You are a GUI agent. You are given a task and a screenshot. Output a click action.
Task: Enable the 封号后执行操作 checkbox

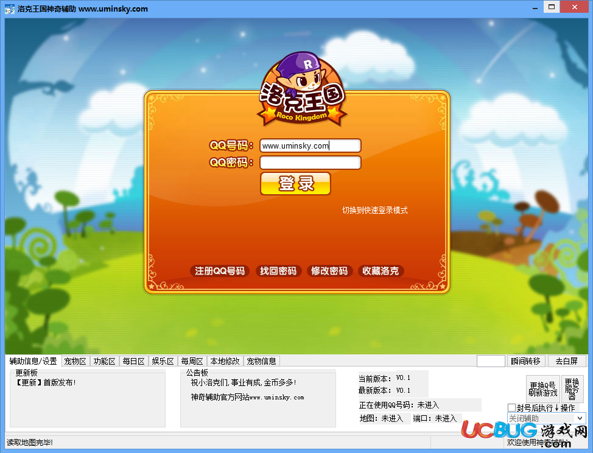click(x=511, y=407)
